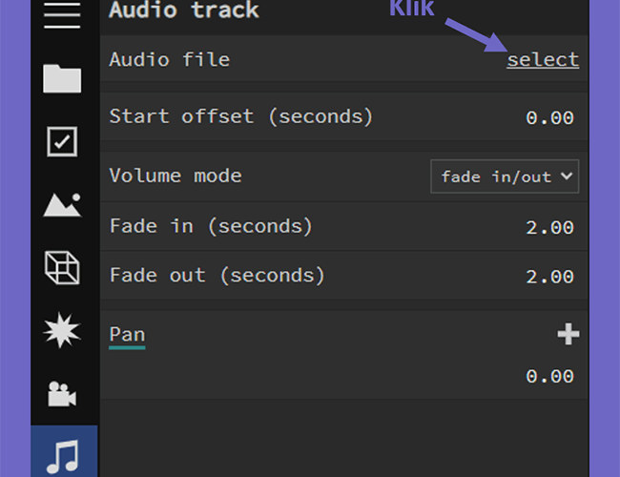
Task: Select the video camera sidebar icon
Action: (x=62, y=394)
